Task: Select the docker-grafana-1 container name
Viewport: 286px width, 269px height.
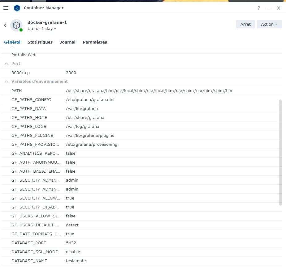Action: tap(47, 22)
